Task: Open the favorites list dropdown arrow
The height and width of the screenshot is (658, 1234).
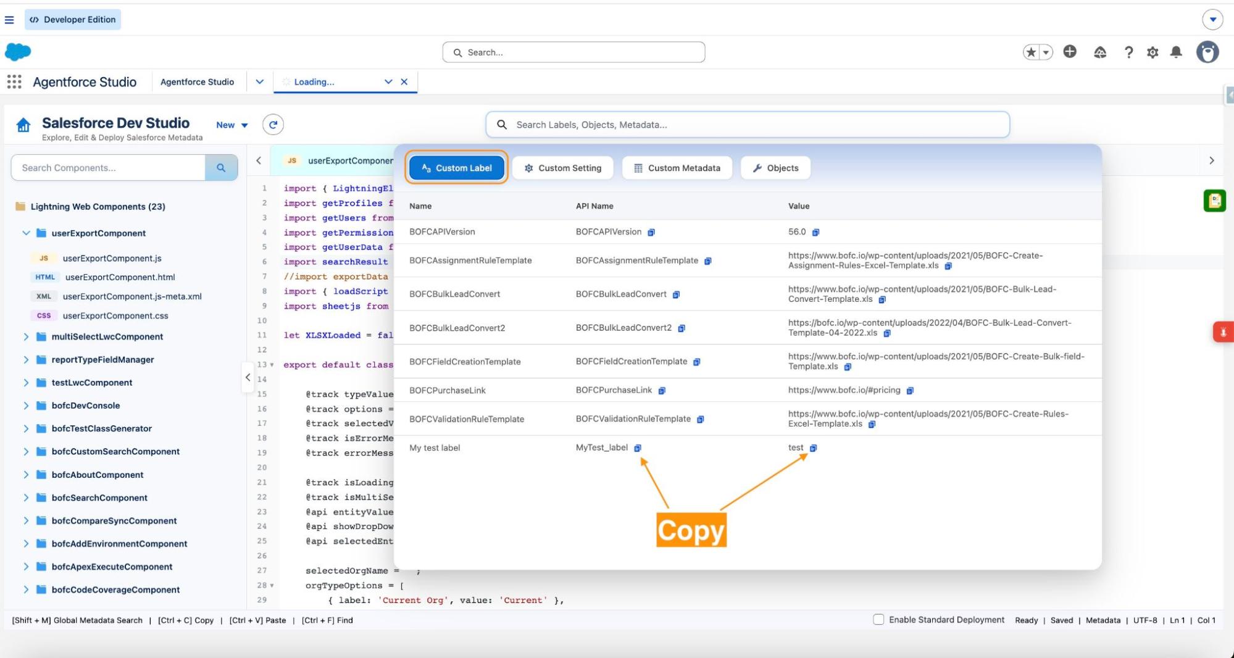Action: point(1046,52)
